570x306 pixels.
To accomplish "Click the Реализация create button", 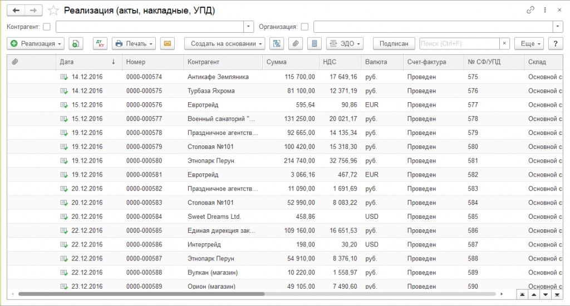I will pyautogui.click(x=36, y=43).
